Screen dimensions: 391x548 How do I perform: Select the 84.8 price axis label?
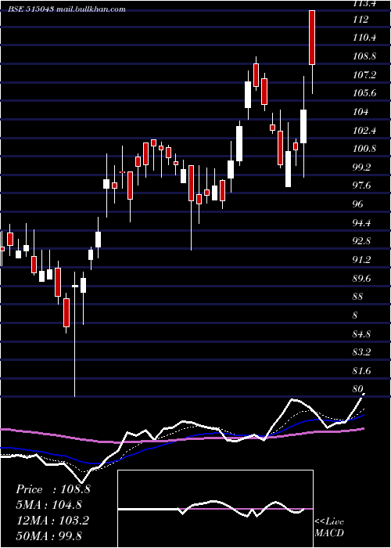click(x=362, y=333)
